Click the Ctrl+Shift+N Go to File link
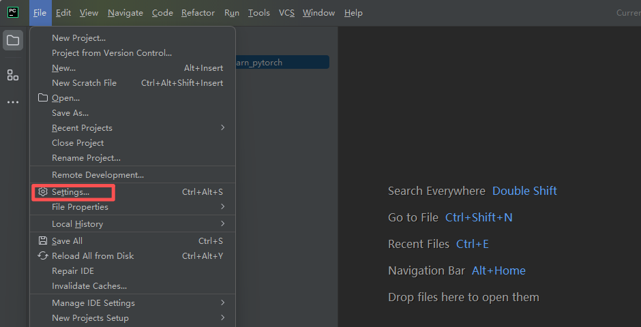This screenshot has height=327, width=641. (479, 217)
